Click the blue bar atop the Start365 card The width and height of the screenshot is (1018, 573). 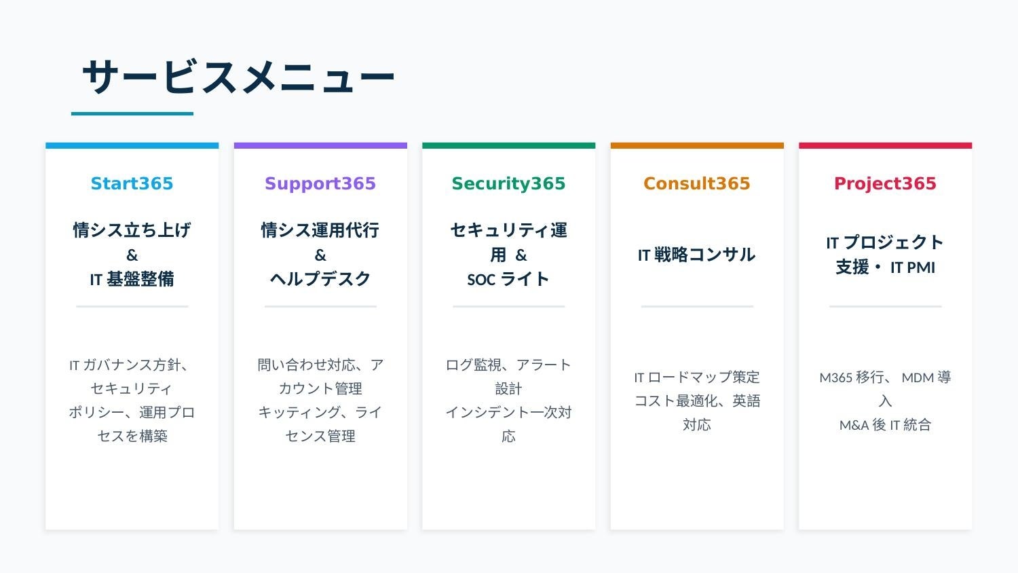tap(132, 145)
